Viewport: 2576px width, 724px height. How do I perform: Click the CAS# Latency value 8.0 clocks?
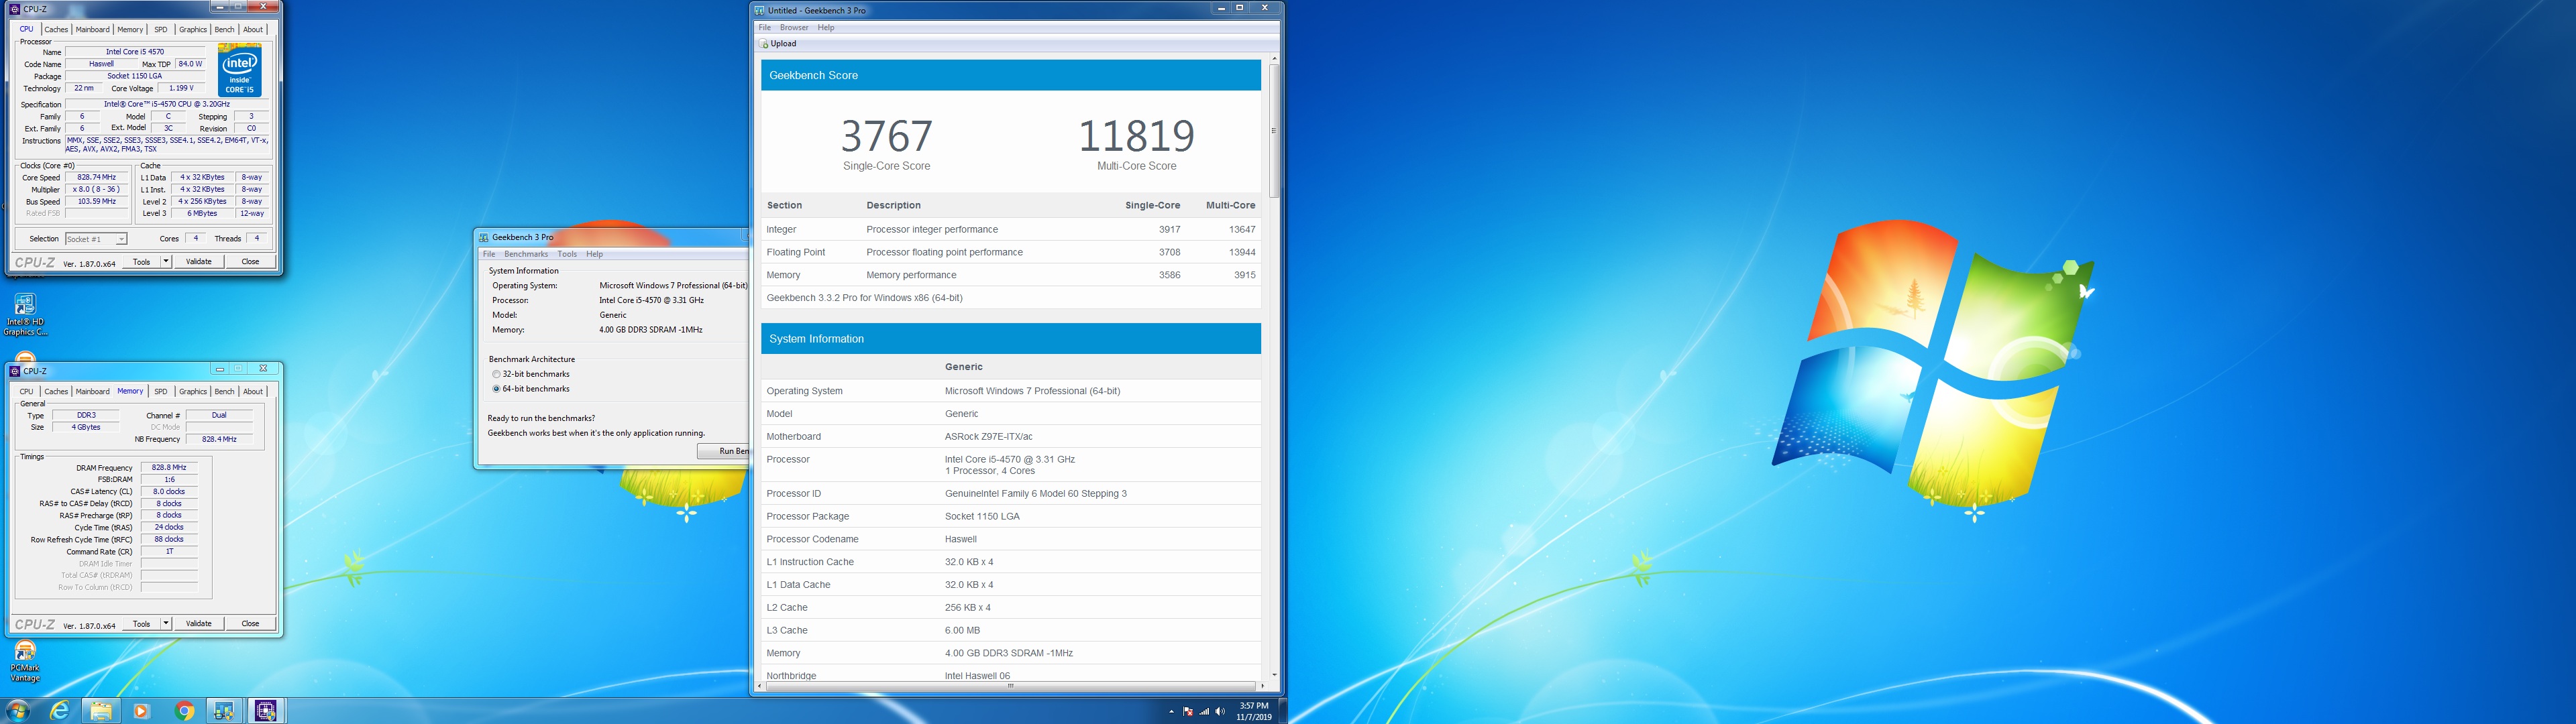point(169,492)
